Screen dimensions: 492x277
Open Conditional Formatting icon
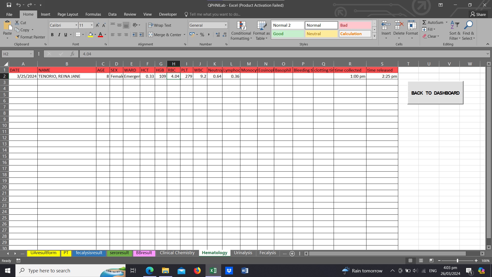tap(241, 31)
